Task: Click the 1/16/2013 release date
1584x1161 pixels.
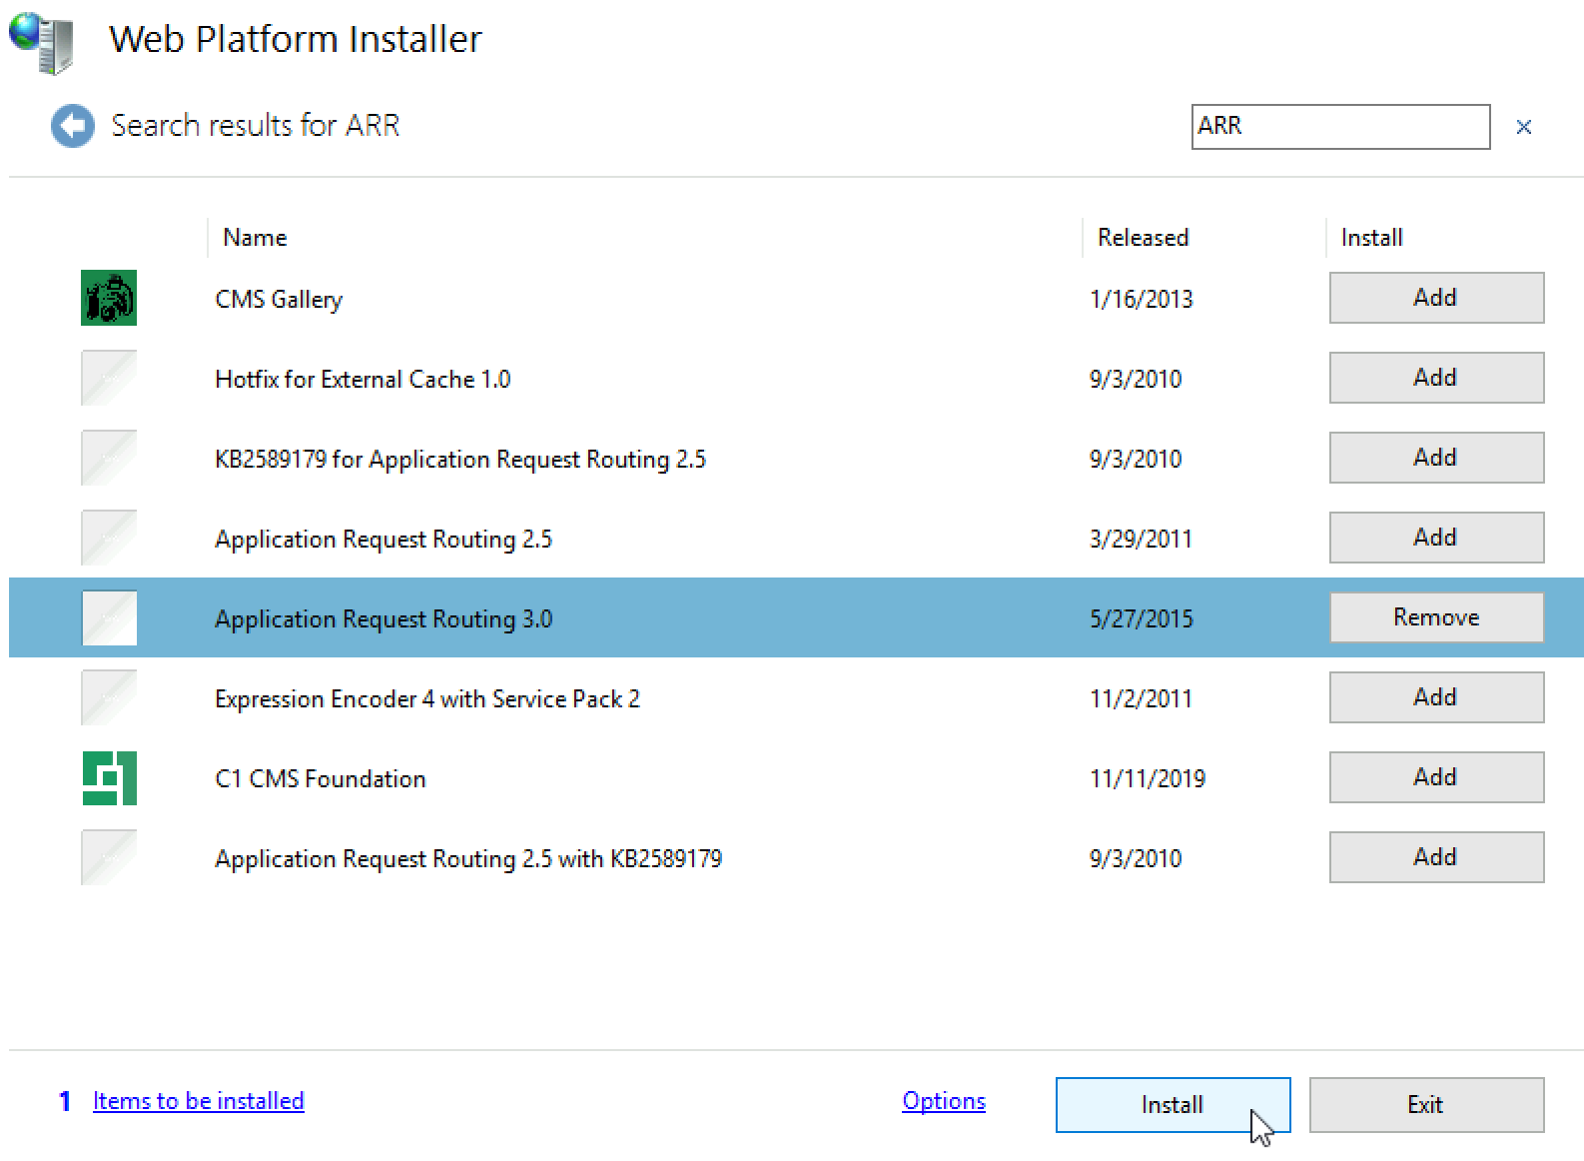Action: pyautogui.click(x=1142, y=299)
